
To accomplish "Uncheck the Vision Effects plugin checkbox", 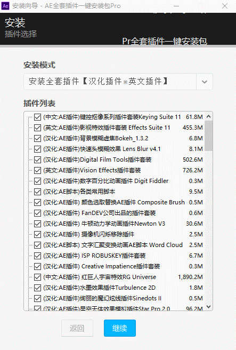I will pos(37,170).
